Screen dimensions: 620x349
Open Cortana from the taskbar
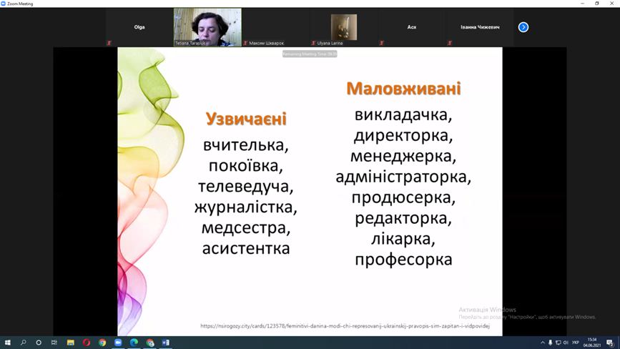point(39,343)
